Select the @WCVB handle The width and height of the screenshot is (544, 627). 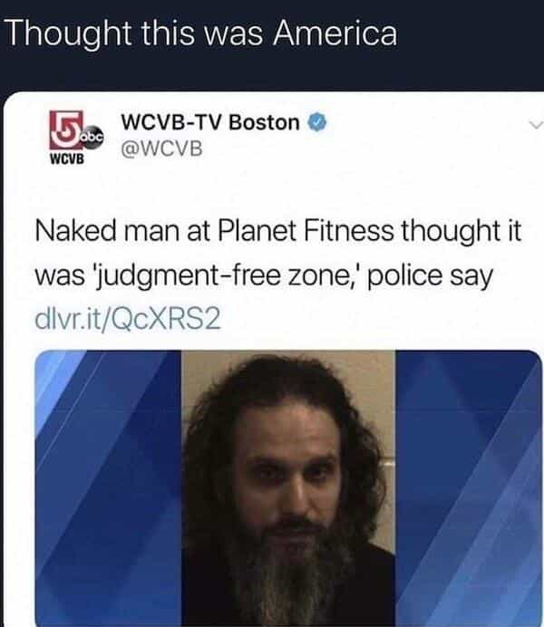(161, 150)
